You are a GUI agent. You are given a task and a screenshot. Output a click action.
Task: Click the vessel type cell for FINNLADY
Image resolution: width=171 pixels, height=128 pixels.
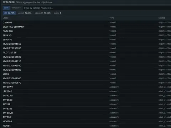pyautogui.click(x=113, y=31)
